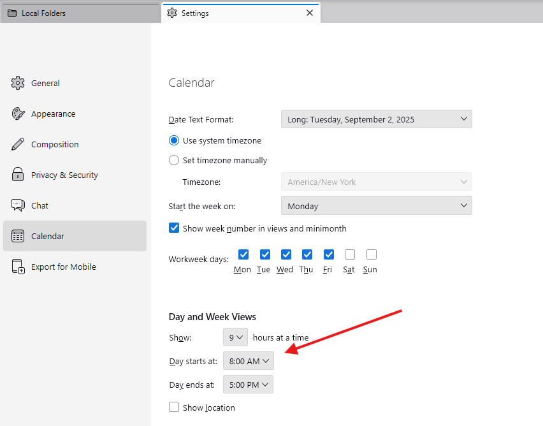Click the Privacy & Security lock icon
This screenshot has width=543, height=426.
[18, 175]
